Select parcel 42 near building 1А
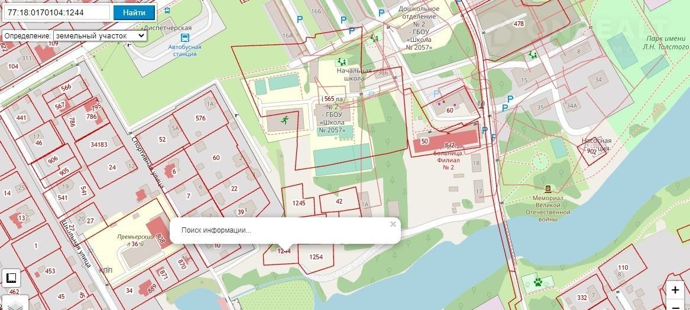 point(339,201)
